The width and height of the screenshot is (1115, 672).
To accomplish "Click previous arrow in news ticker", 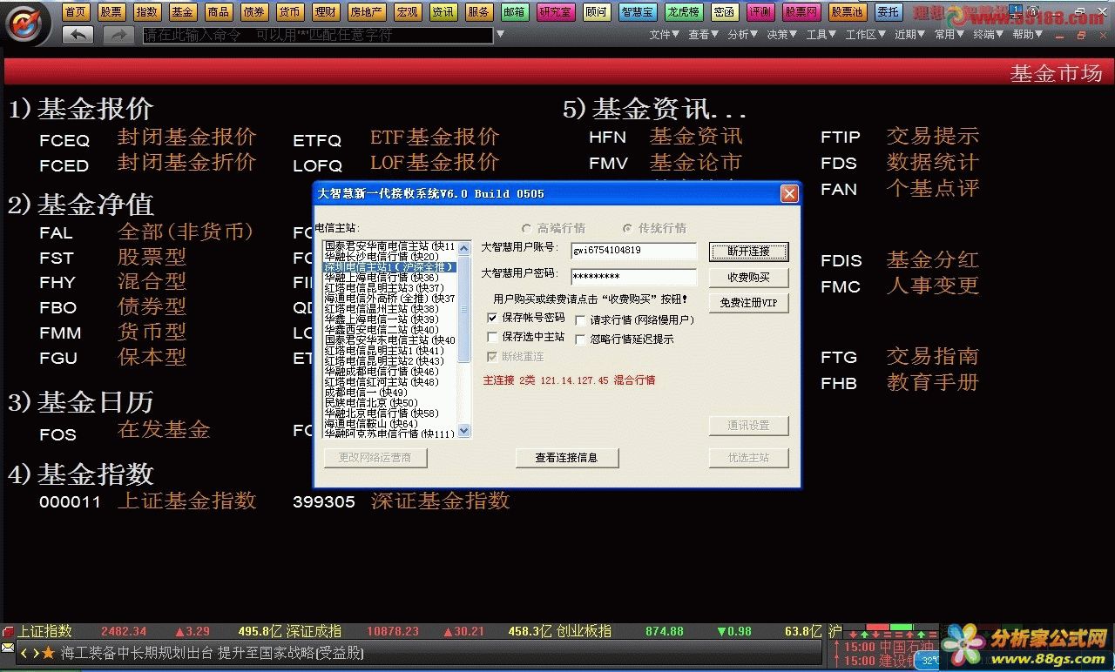I will click(x=24, y=653).
